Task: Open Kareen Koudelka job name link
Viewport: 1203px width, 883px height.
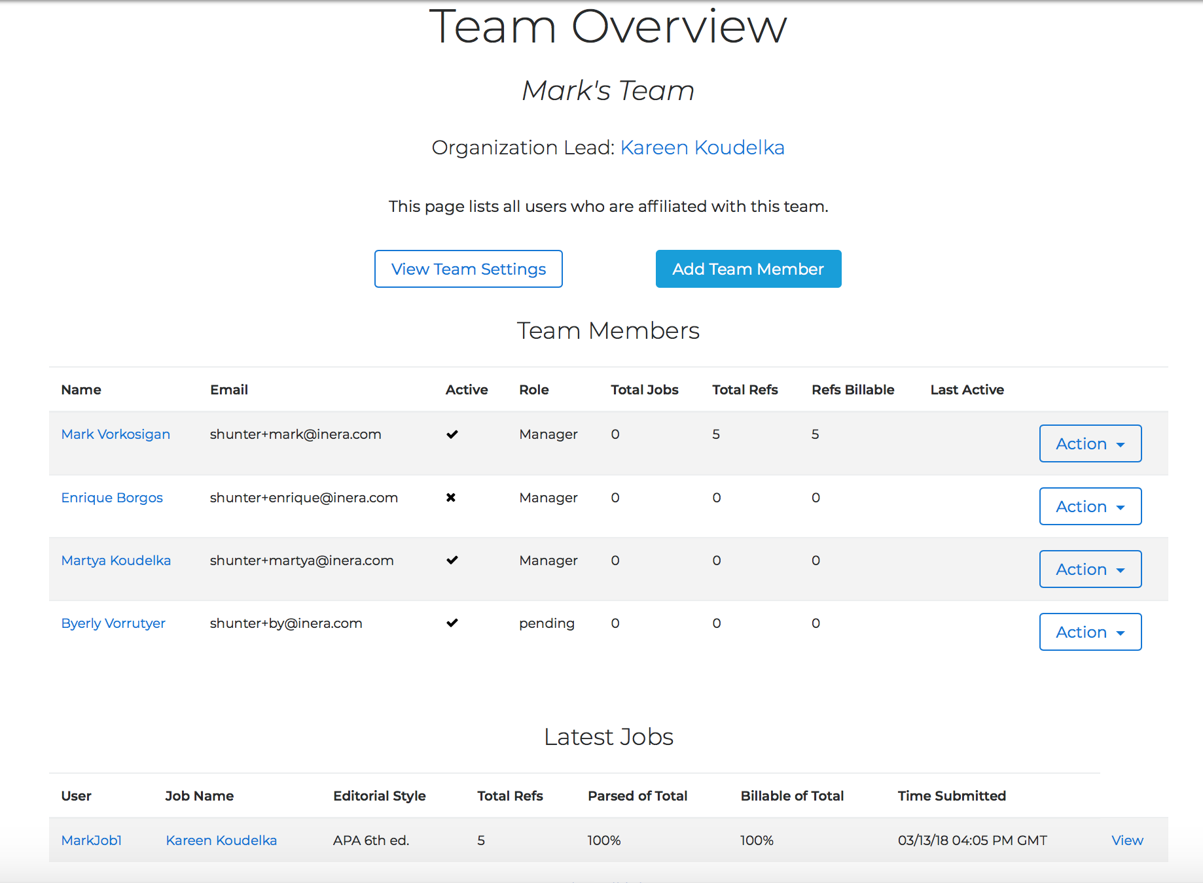Action: (221, 840)
